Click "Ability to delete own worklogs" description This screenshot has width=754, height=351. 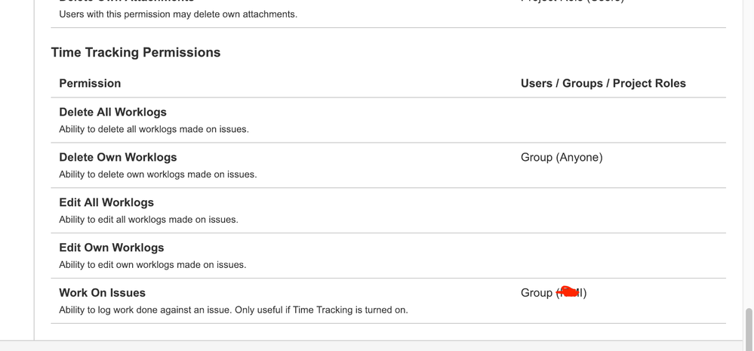point(158,174)
